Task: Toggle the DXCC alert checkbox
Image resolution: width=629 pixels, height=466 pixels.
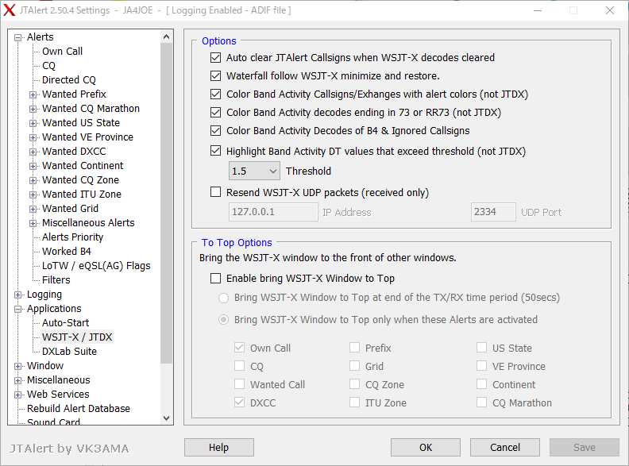Action: click(x=240, y=402)
